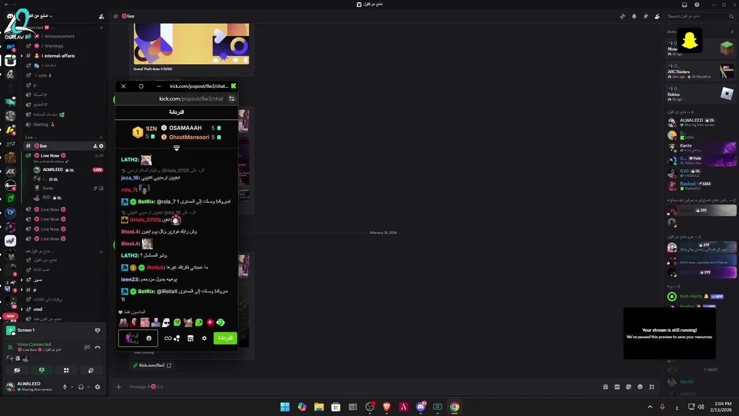
Task: Open Discord user settings gear
Action: point(98,387)
